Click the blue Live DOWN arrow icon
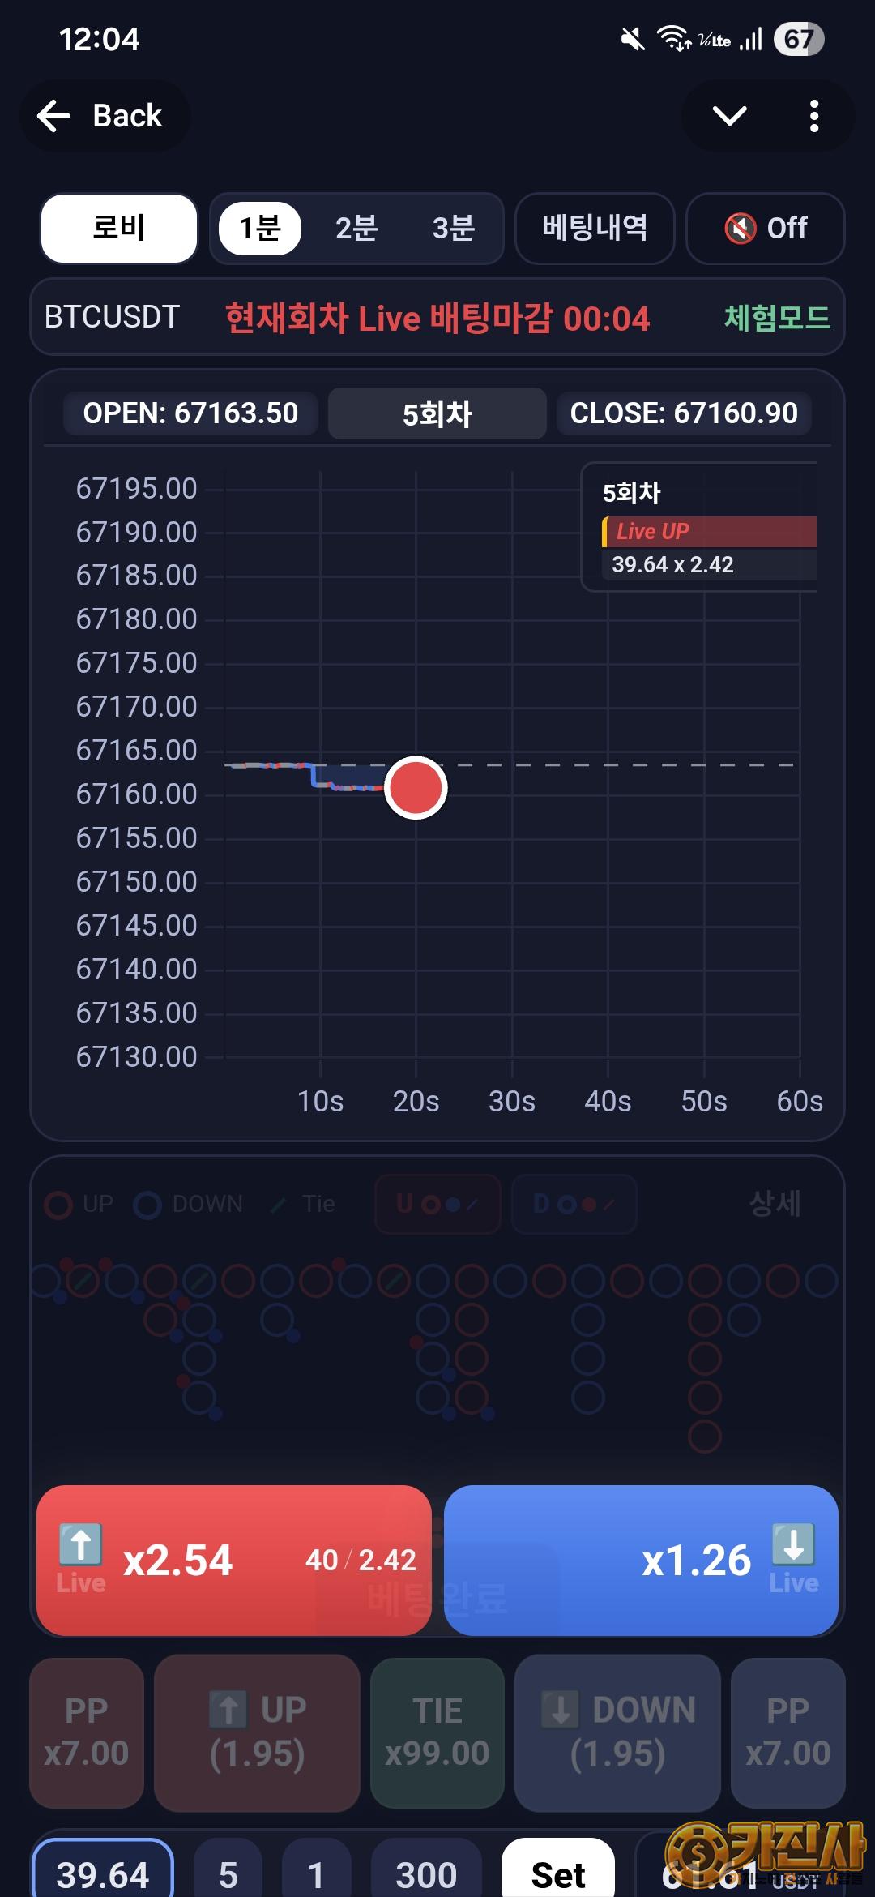The image size is (875, 1897). coord(793,1544)
